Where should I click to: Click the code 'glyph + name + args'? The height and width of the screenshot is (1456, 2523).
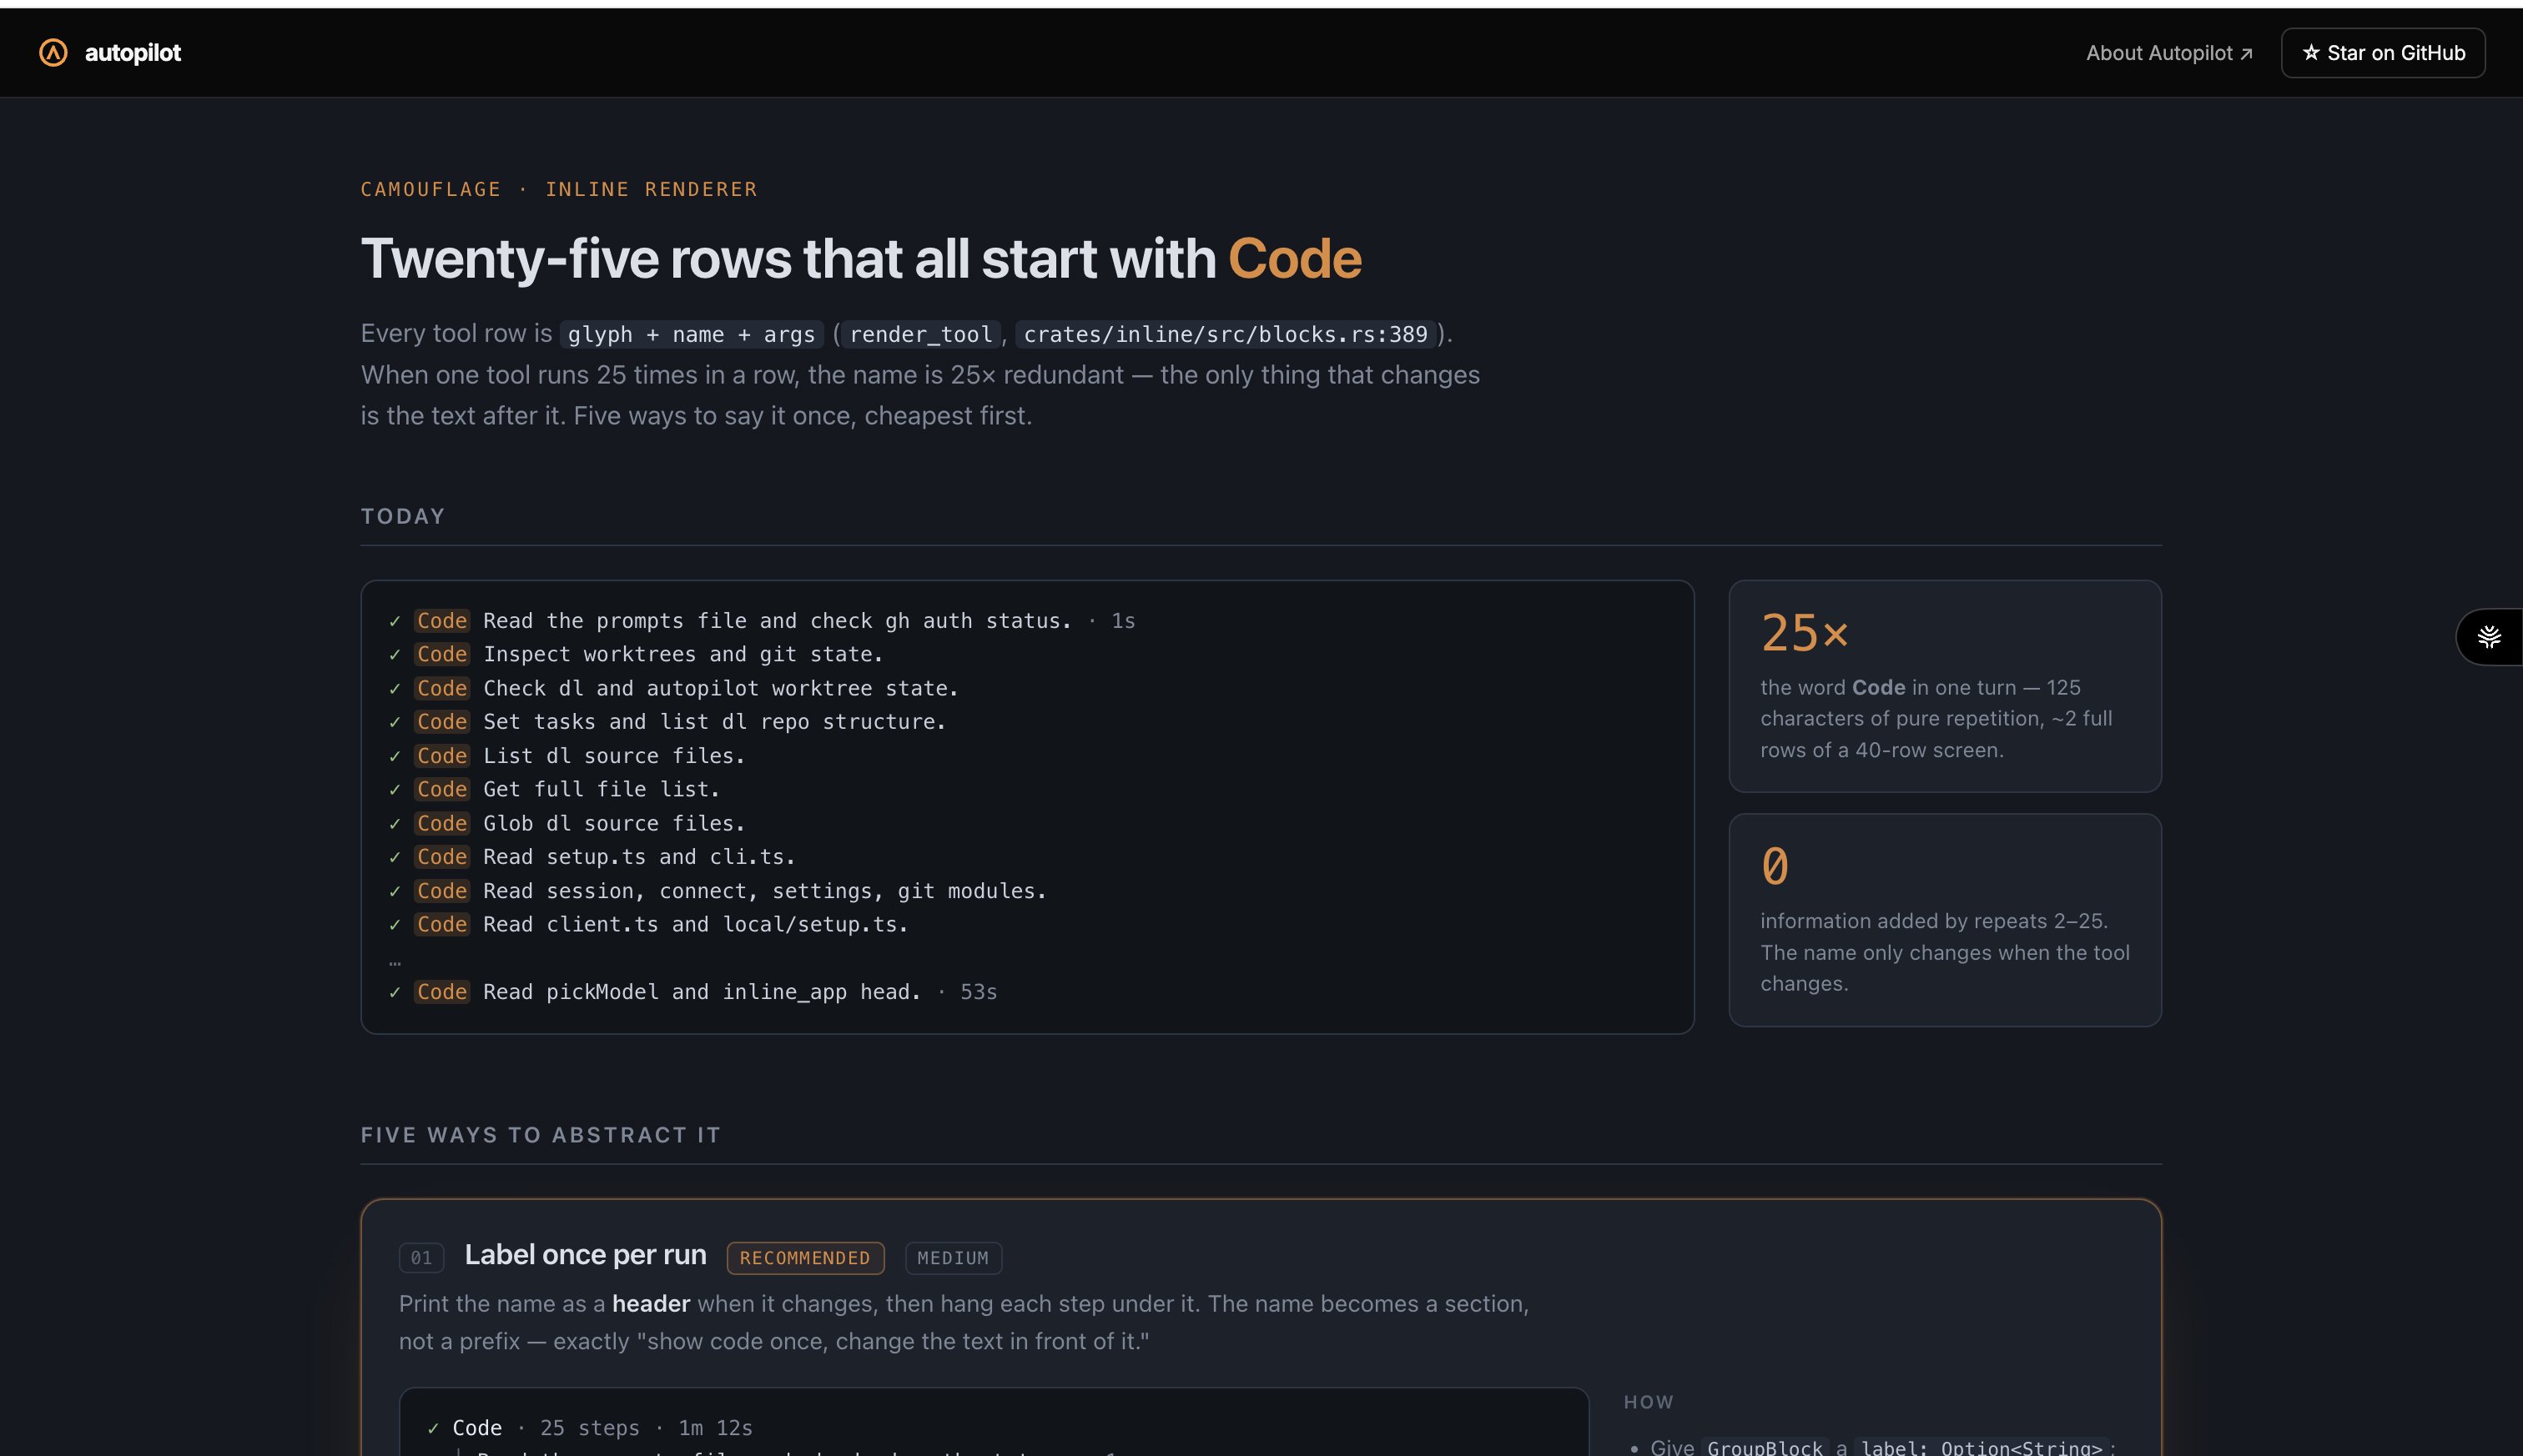[x=692, y=334]
